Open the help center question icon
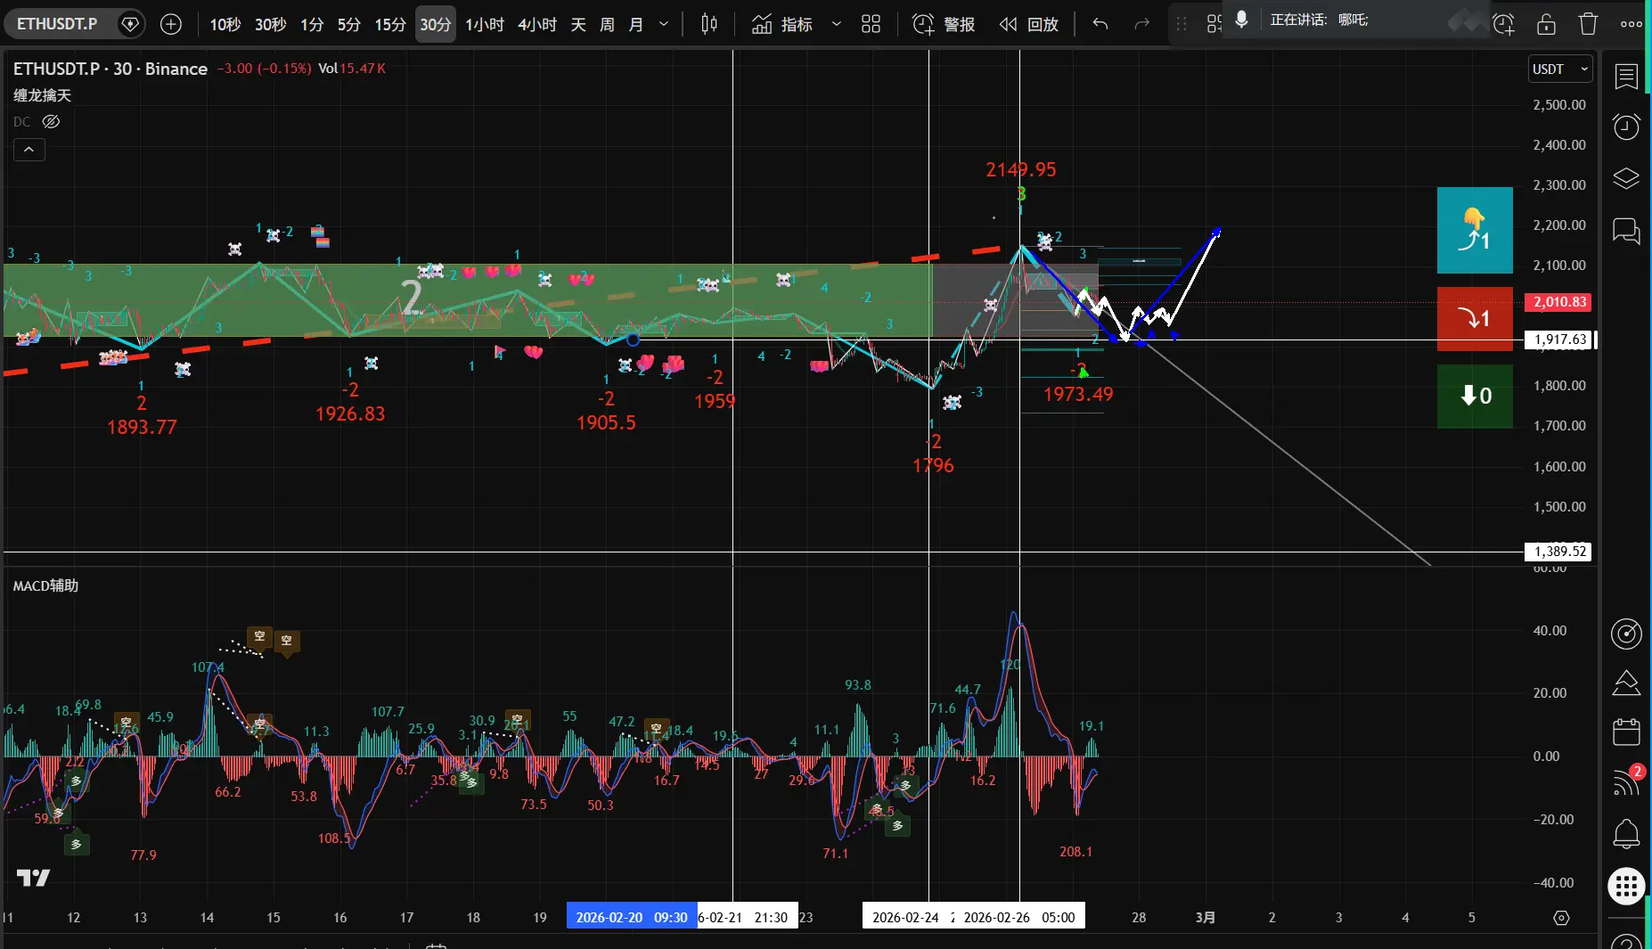The width and height of the screenshot is (1652, 949). click(x=1626, y=941)
